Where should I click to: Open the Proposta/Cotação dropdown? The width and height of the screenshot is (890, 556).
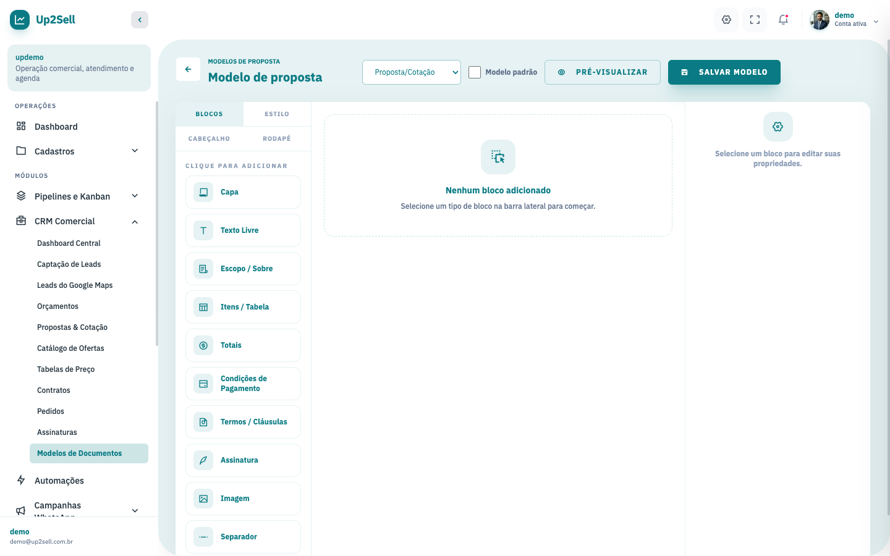(x=412, y=72)
